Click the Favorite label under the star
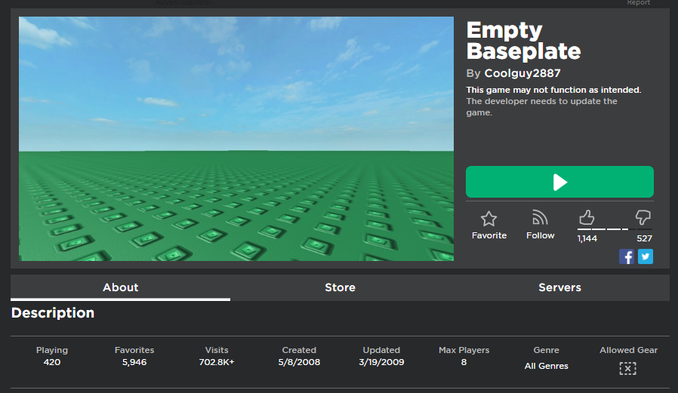This screenshot has height=393, width=678. 489,235
